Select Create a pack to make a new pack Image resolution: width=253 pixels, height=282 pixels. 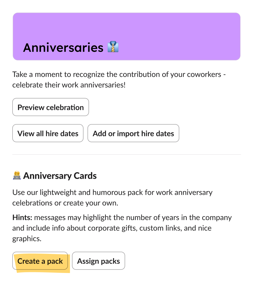click(x=40, y=261)
